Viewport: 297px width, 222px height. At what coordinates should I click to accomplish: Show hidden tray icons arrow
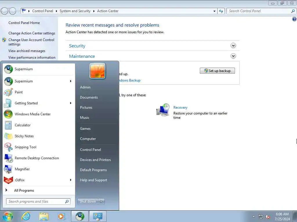253,217
